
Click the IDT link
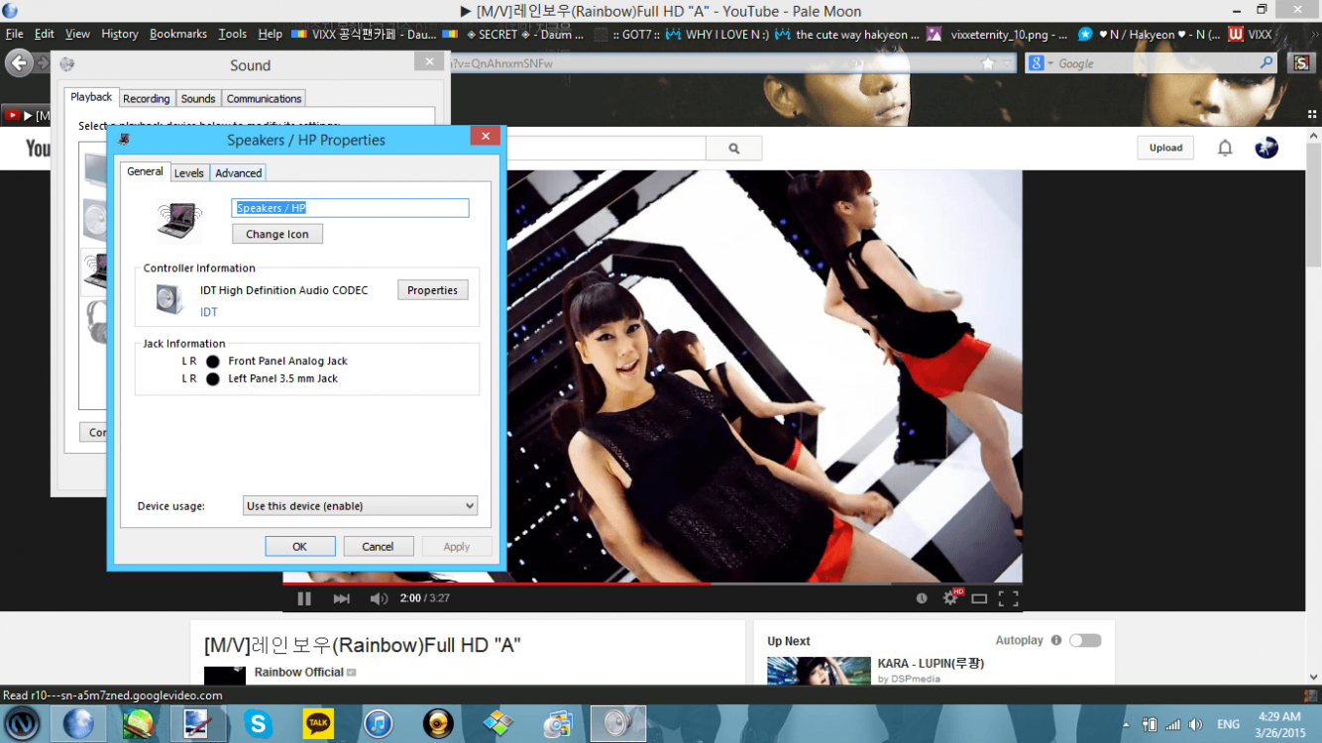tap(209, 312)
